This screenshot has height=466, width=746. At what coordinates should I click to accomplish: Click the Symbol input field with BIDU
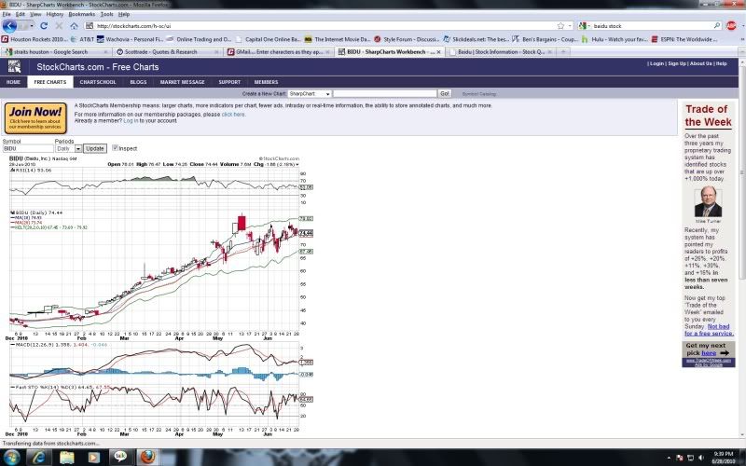coord(28,149)
